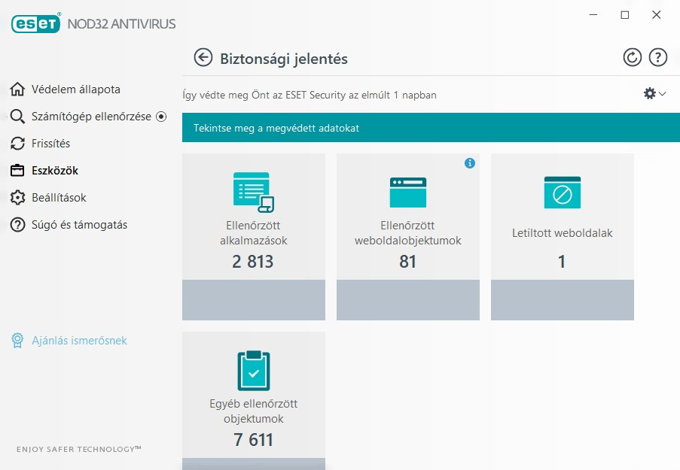Select the 81 web objects count
680x470 pixels.
pos(407,262)
